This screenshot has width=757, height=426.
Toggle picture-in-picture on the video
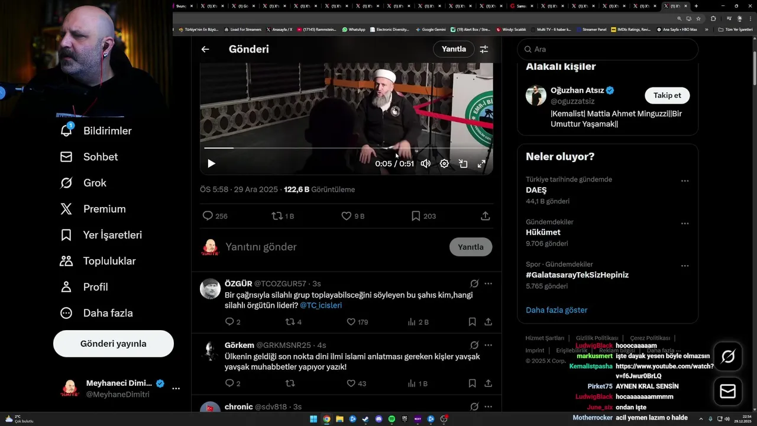click(x=463, y=163)
